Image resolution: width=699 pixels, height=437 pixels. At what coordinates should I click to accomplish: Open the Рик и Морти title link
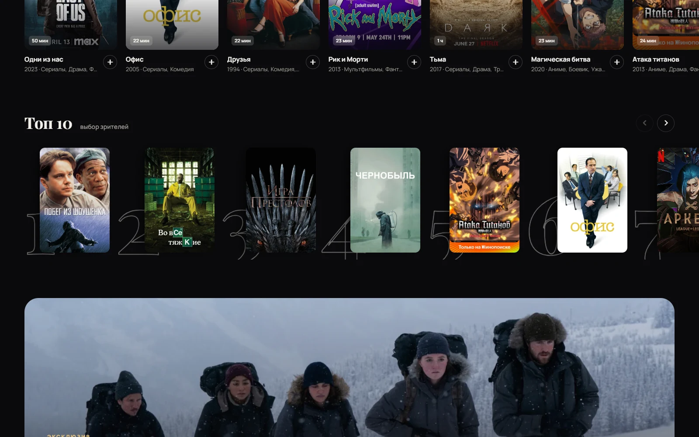coord(348,59)
